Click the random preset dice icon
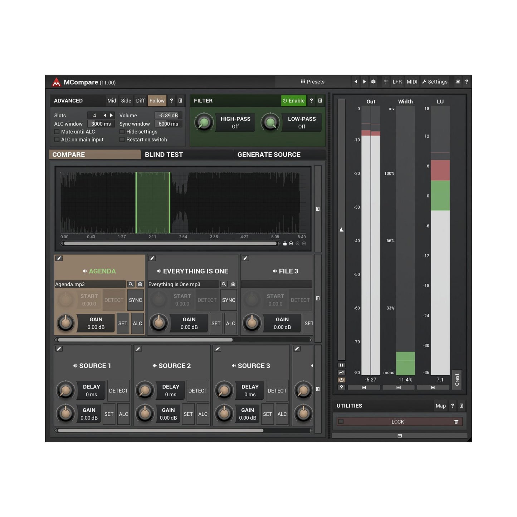 373,82
